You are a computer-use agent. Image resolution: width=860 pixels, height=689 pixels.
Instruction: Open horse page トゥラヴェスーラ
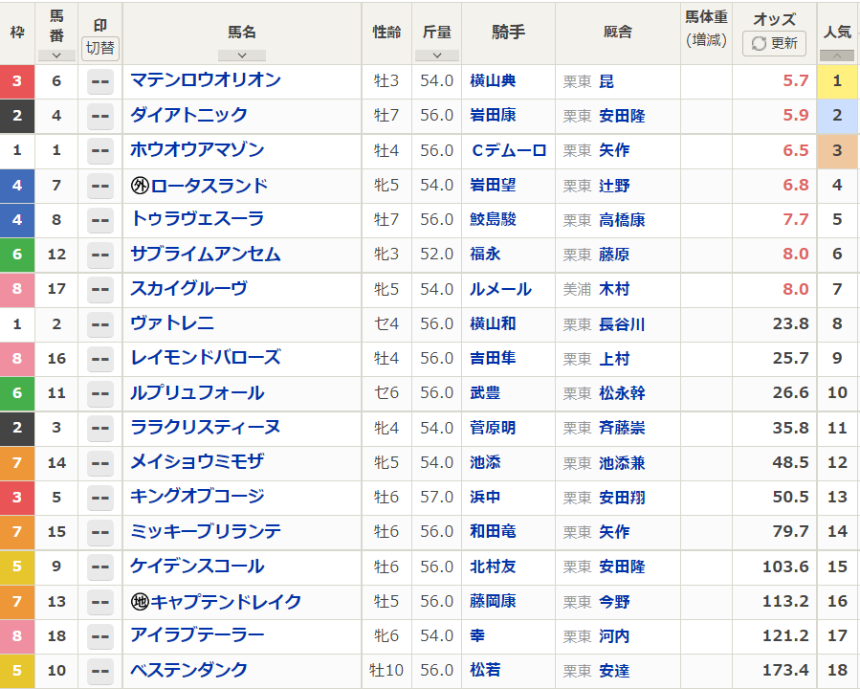(x=197, y=219)
